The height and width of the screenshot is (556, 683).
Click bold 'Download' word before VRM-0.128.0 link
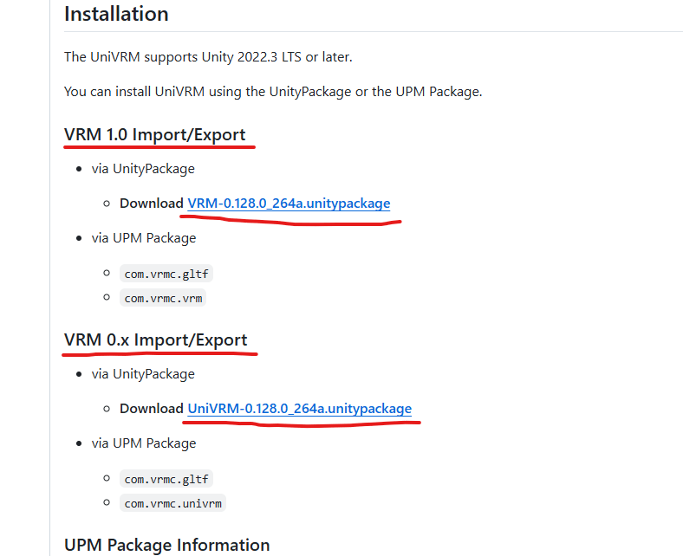click(x=152, y=204)
